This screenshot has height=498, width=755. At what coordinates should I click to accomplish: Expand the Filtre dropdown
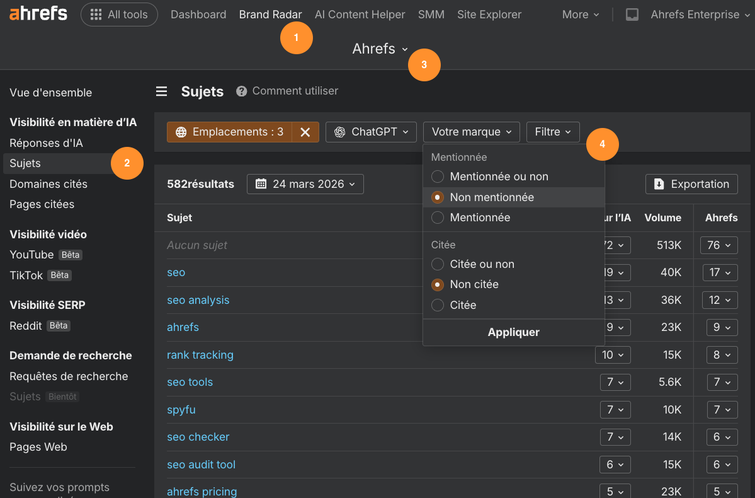coord(552,132)
